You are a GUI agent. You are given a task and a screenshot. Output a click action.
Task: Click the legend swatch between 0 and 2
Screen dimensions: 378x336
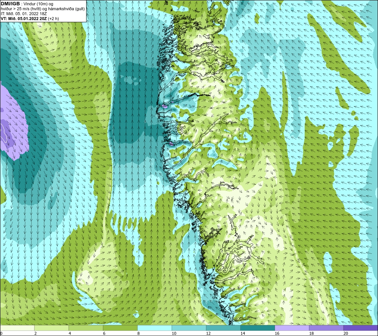point(17,328)
